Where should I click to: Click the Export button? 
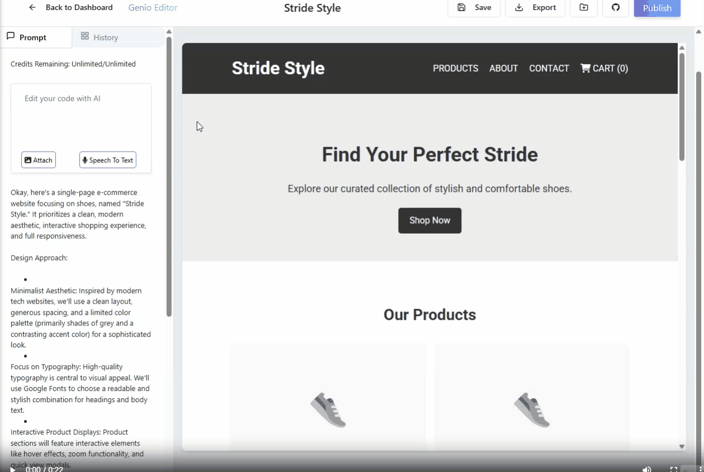535,8
